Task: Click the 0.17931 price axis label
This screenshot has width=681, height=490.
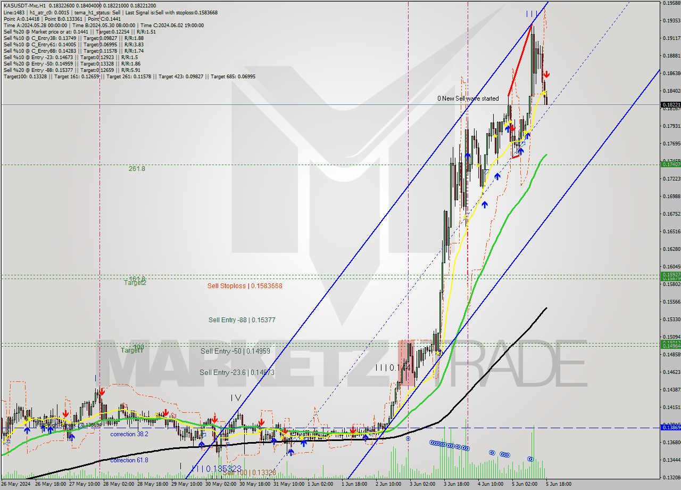Action: [671, 126]
